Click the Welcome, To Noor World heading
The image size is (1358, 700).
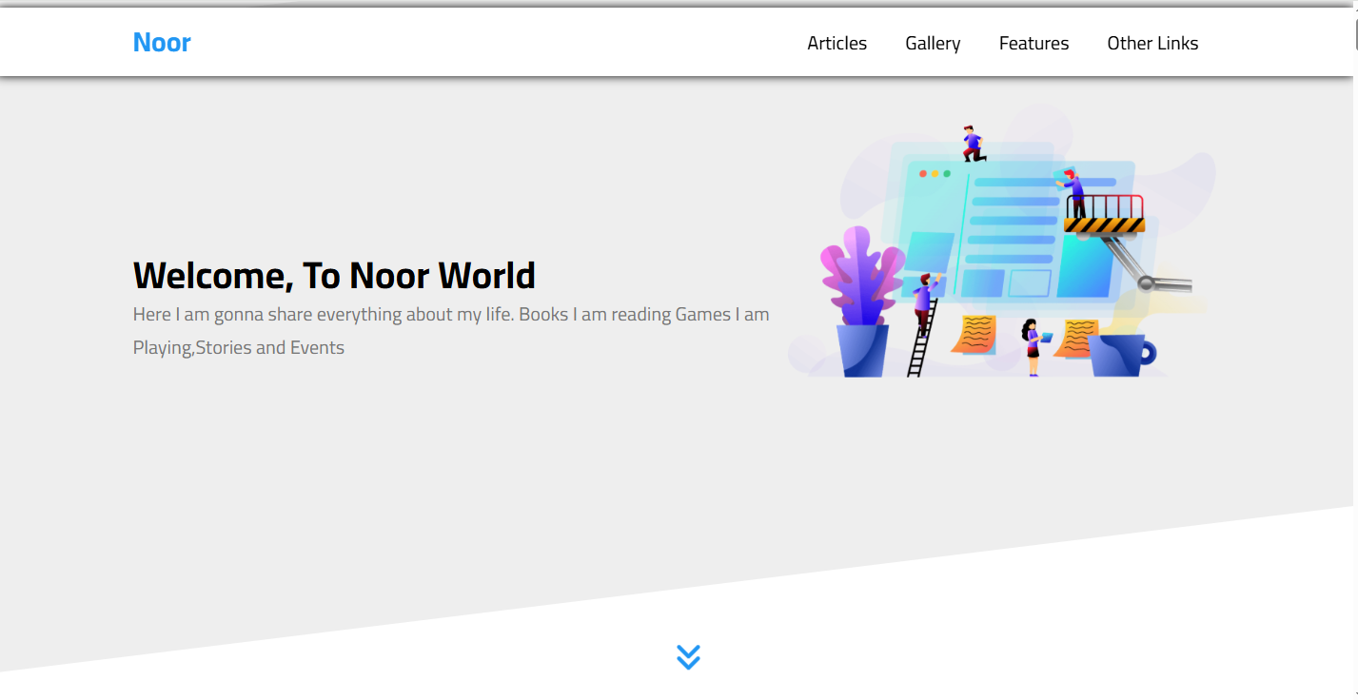pos(334,276)
